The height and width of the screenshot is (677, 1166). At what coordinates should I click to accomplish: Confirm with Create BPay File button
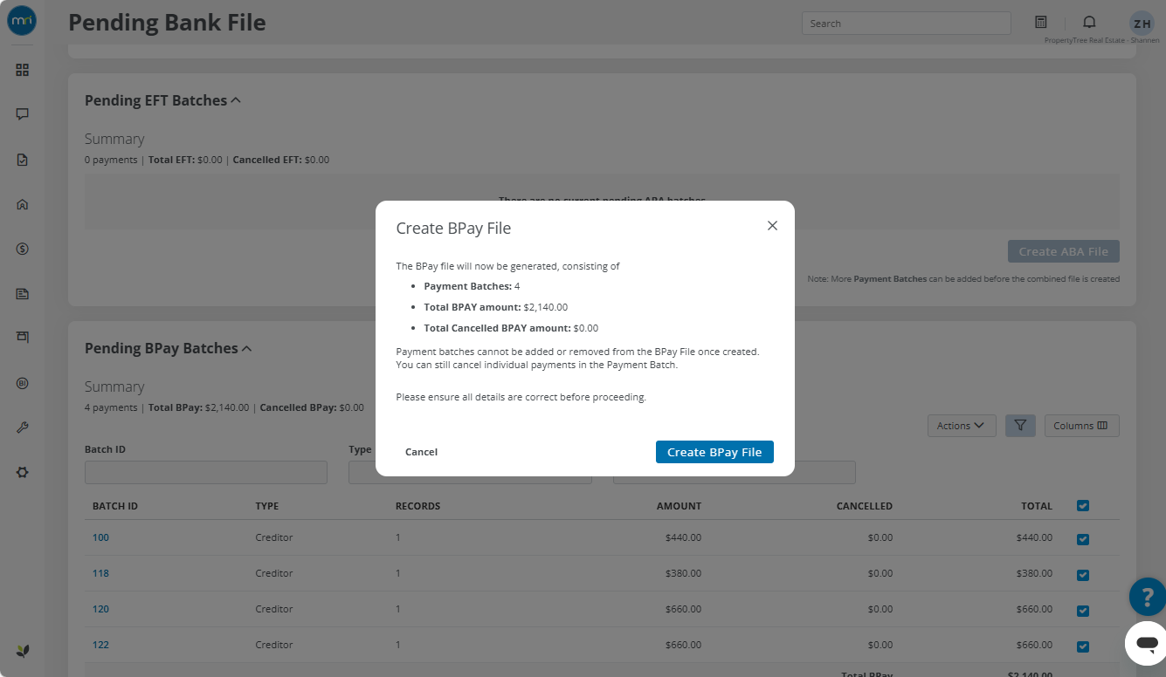pyautogui.click(x=714, y=452)
